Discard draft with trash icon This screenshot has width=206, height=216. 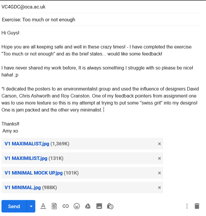pyautogui.click(x=197, y=206)
